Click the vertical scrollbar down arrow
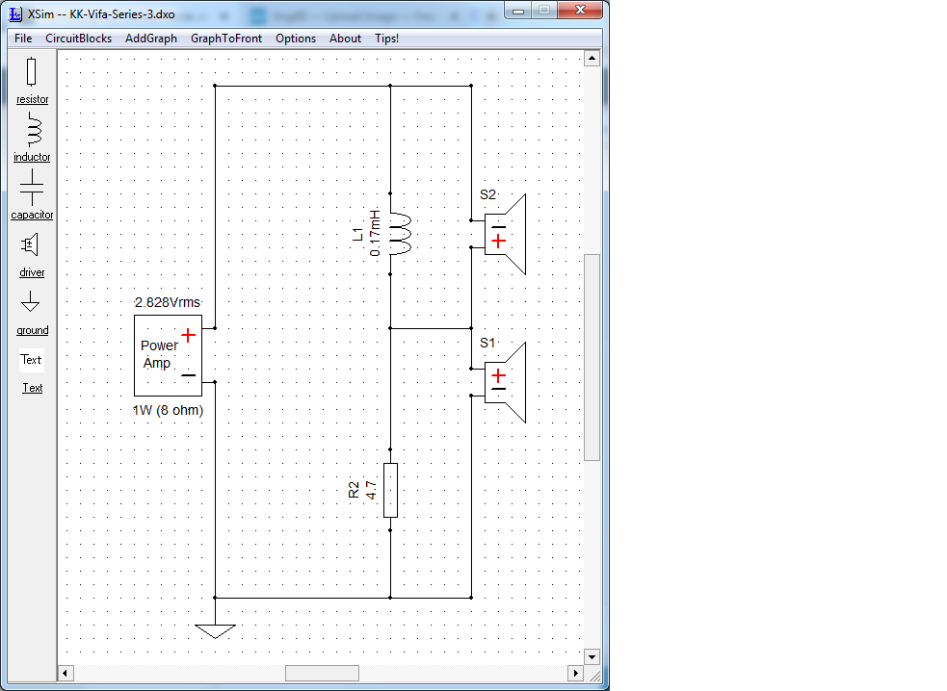This screenshot has width=947, height=691. tap(592, 656)
